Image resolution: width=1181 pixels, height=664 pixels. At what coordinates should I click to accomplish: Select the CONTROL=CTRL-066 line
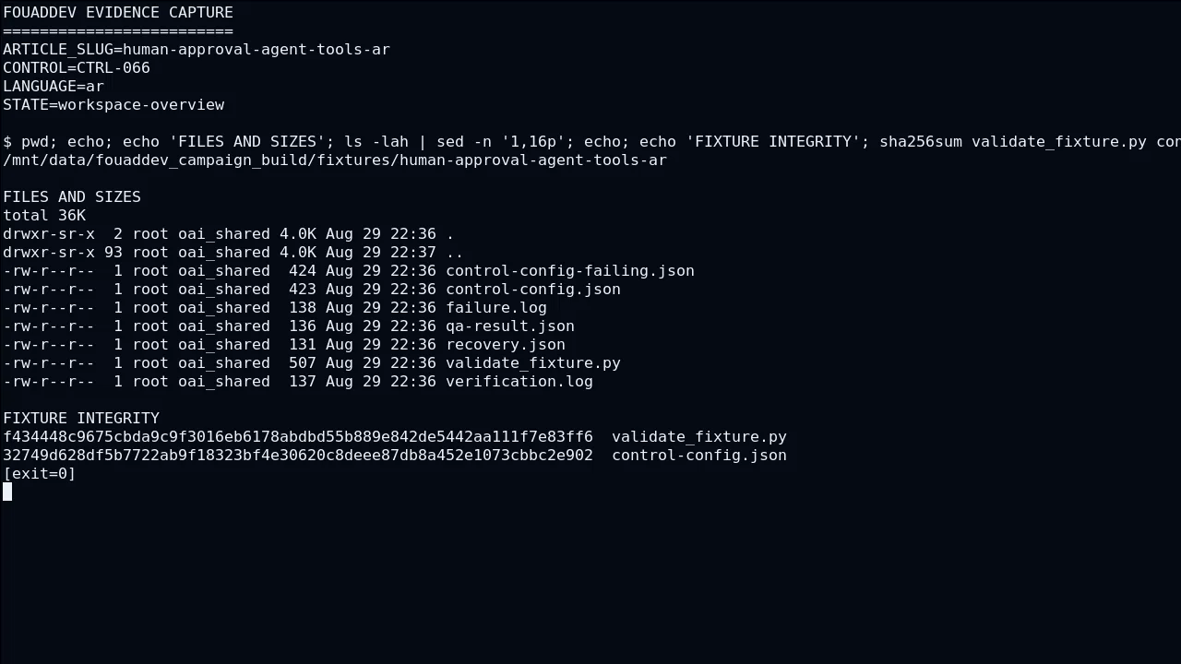pyautogui.click(x=77, y=67)
